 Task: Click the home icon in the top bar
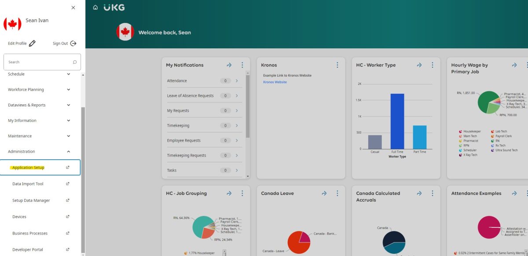[x=95, y=7]
